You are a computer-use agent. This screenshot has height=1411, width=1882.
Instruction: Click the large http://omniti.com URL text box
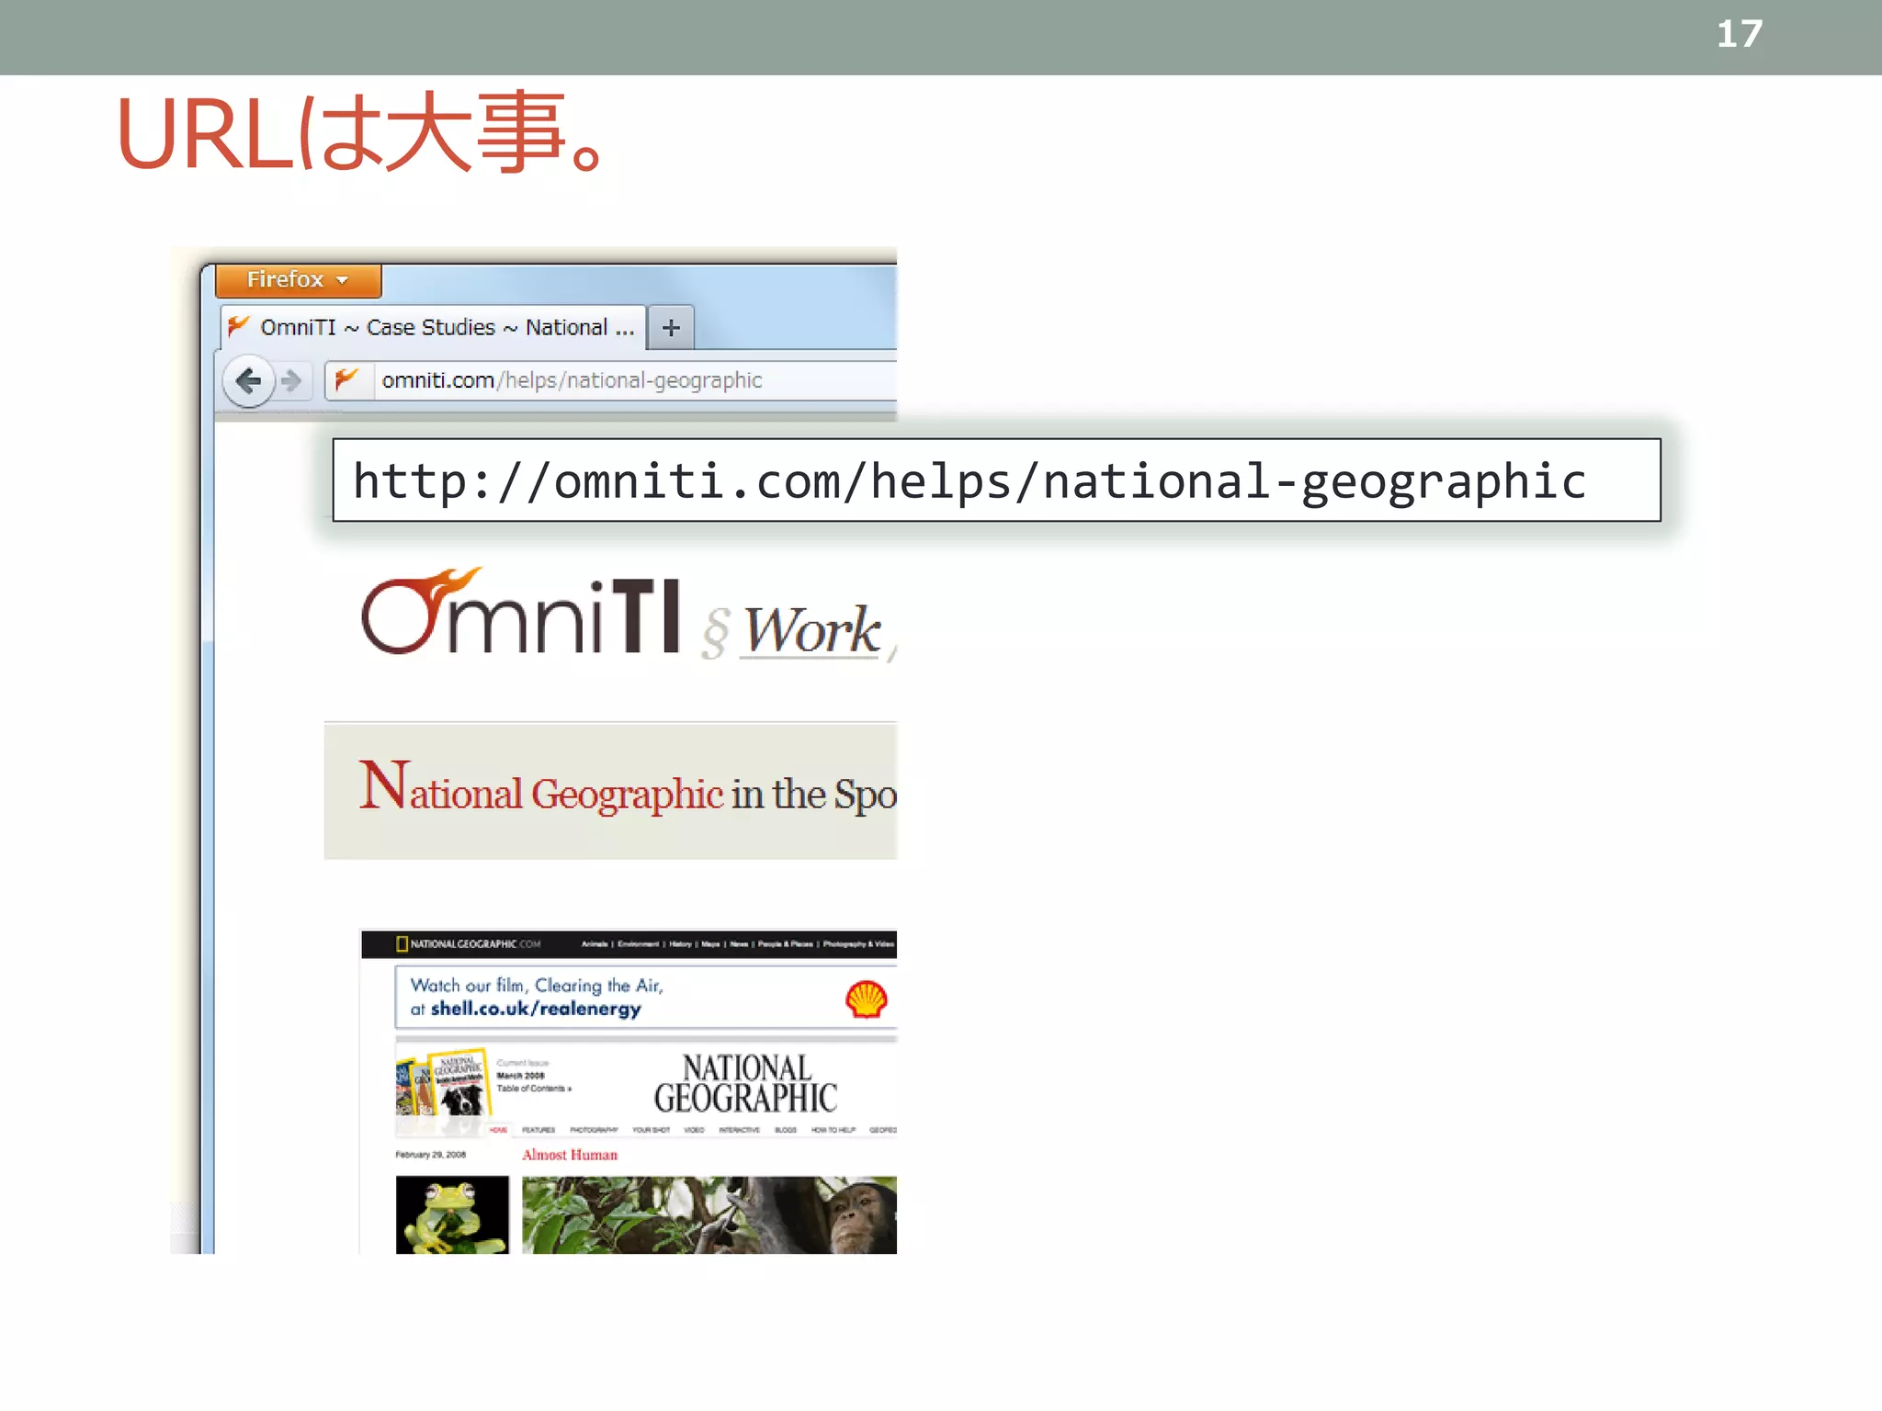pyautogui.click(x=996, y=480)
